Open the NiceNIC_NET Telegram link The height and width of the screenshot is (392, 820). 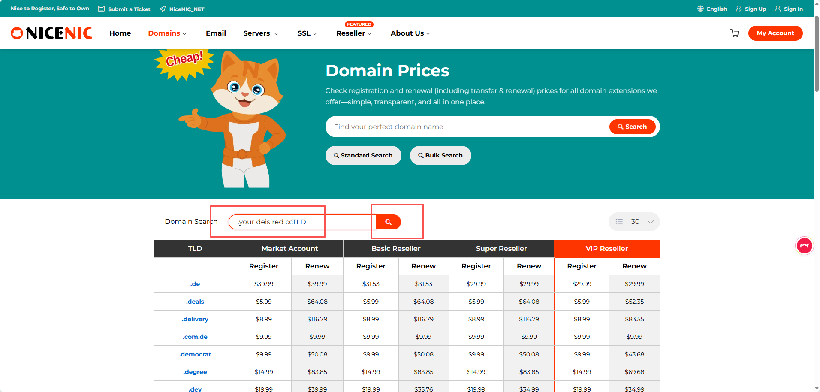click(182, 9)
